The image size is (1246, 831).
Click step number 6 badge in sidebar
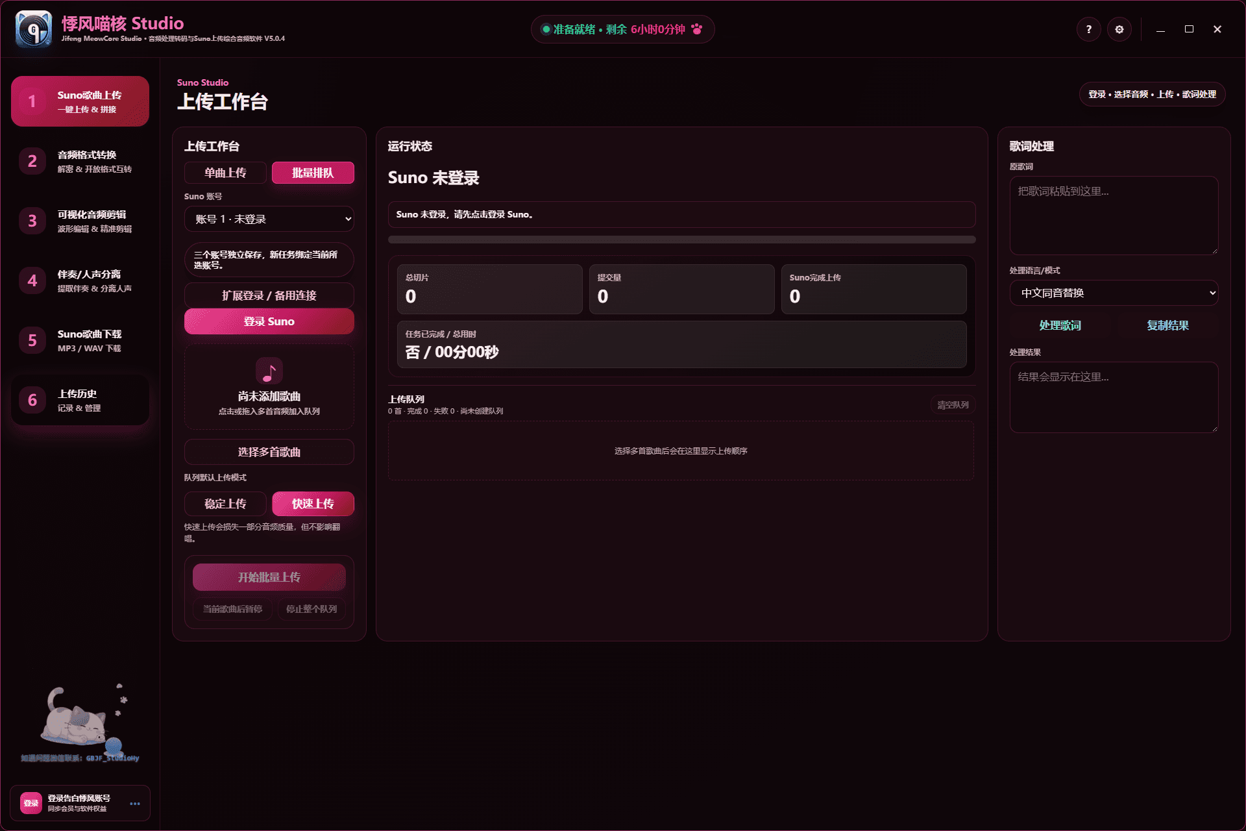32,400
